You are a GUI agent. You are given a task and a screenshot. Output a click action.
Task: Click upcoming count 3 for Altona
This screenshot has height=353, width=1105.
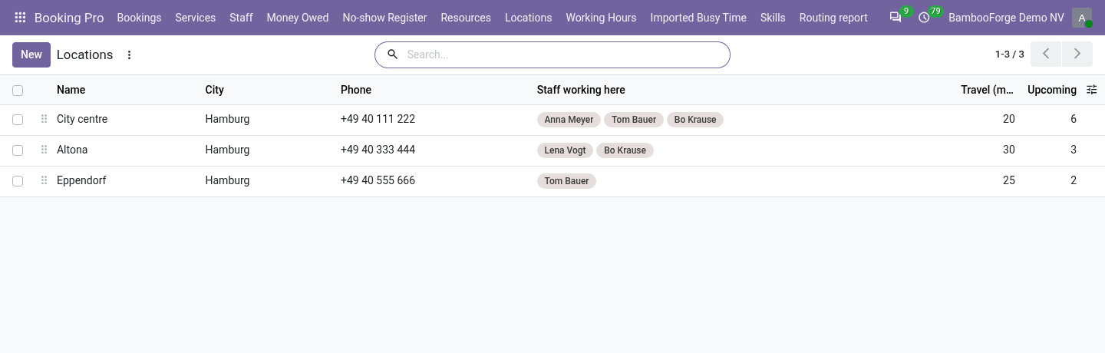coord(1074,150)
